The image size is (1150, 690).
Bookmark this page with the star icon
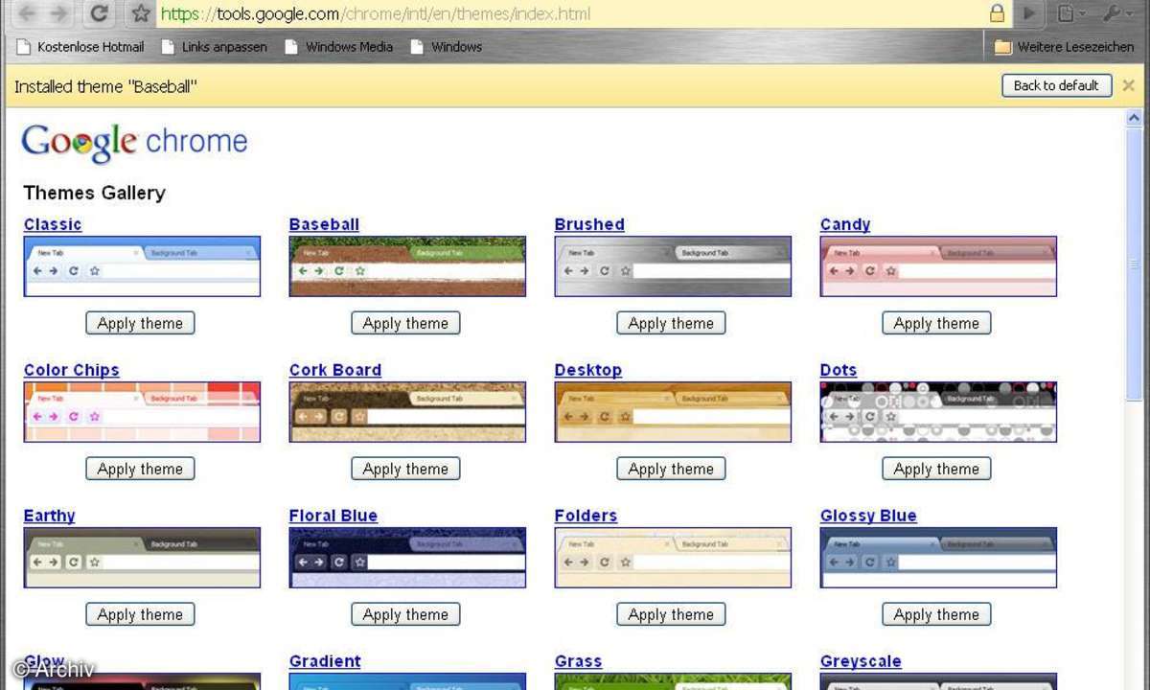click(x=141, y=13)
